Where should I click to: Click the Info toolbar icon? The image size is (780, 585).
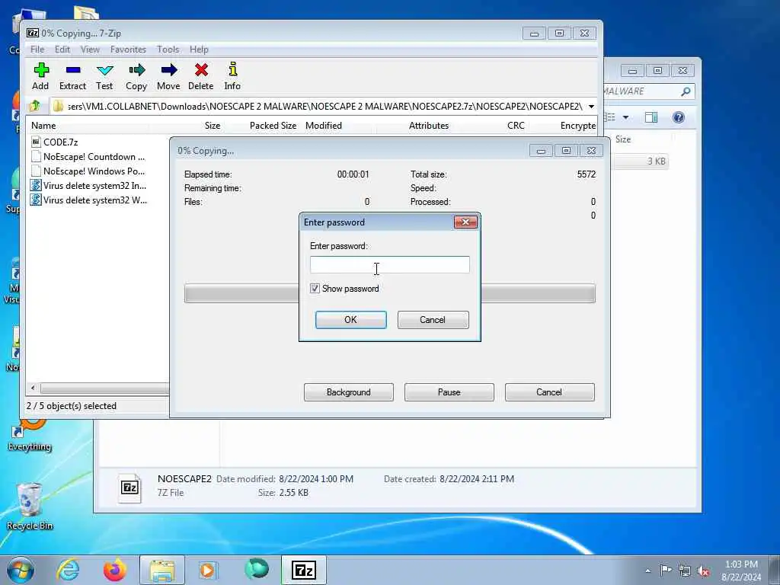[x=232, y=76]
